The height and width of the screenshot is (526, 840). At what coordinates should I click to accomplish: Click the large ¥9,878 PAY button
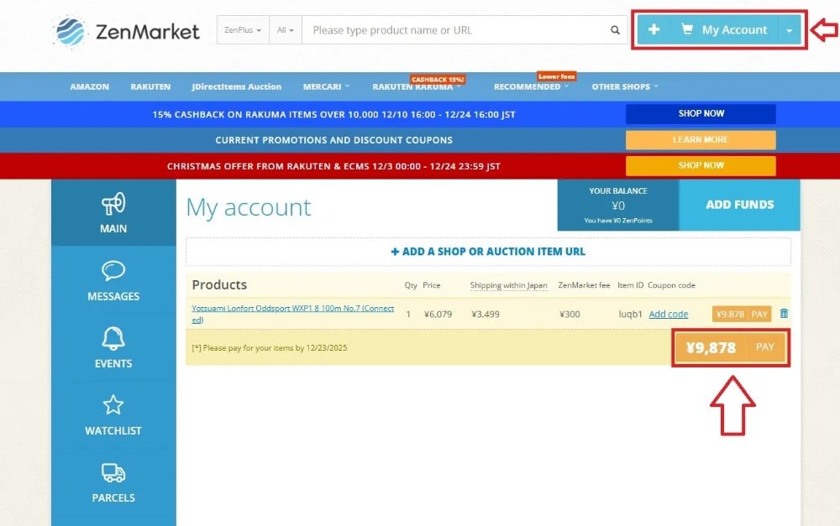coord(731,348)
